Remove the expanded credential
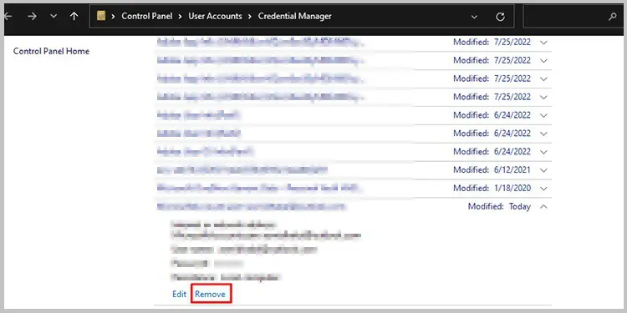The height and width of the screenshot is (313, 627). [x=211, y=295]
